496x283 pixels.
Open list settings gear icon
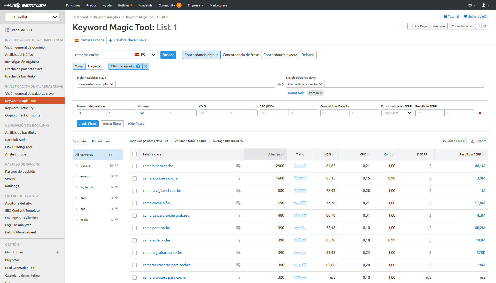[485, 26]
